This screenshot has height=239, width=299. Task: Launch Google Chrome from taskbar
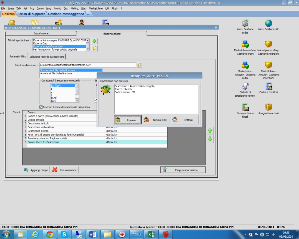(49, 234)
